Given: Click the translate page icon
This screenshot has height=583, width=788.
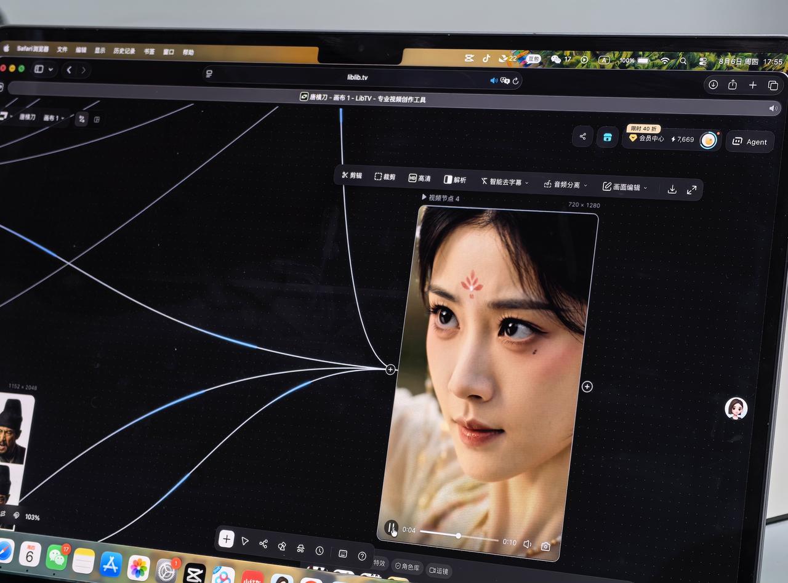Looking at the screenshot, I should (x=505, y=81).
